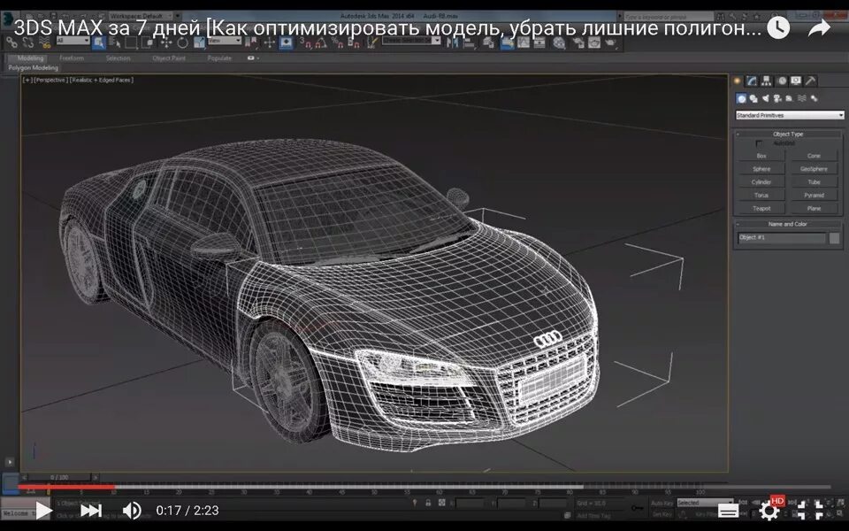Image resolution: width=849 pixels, height=531 pixels.
Task: Click the Cylinder primitive button
Action: pos(761,182)
